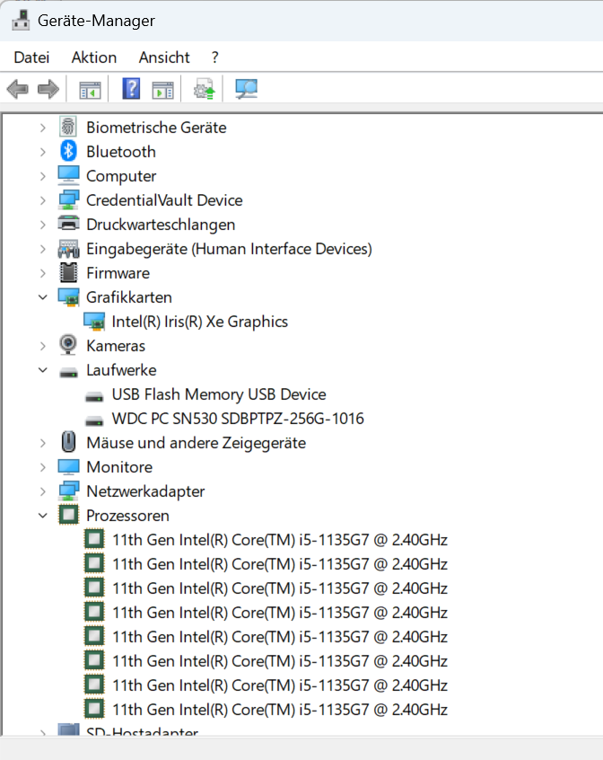Click the USB Flash Memory drive icon
Screen dimensions: 603x760
94,397
